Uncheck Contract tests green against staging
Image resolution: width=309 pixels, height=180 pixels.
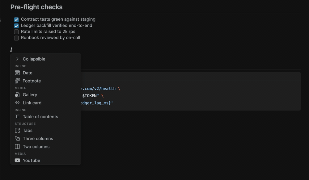pos(16,19)
